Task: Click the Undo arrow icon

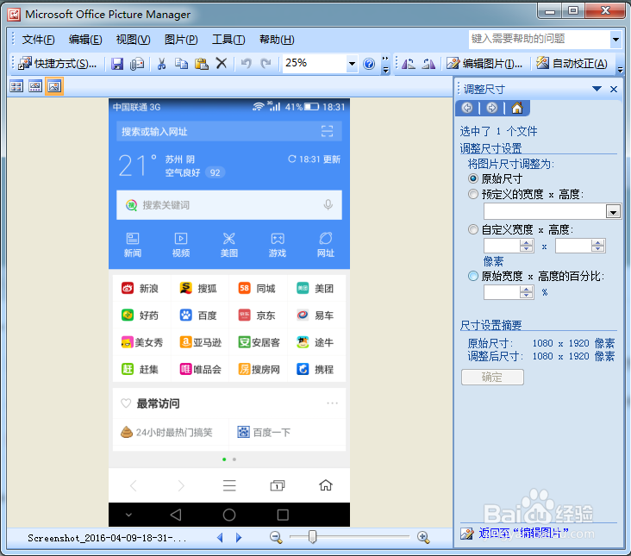Action: (246, 64)
